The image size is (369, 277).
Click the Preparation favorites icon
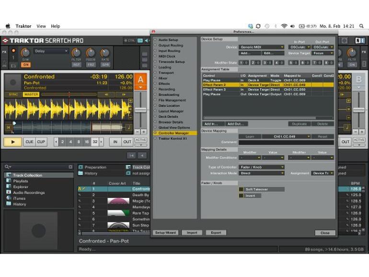(x=81, y=167)
